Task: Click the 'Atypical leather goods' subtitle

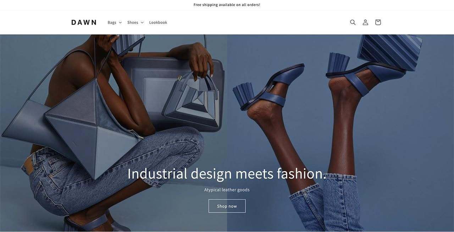Action: click(x=227, y=190)
